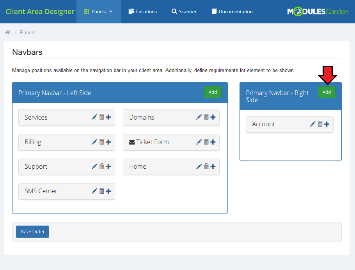The image size is (355, 270).
Task: Delete the Home navbar item
Action: [206, 166]
